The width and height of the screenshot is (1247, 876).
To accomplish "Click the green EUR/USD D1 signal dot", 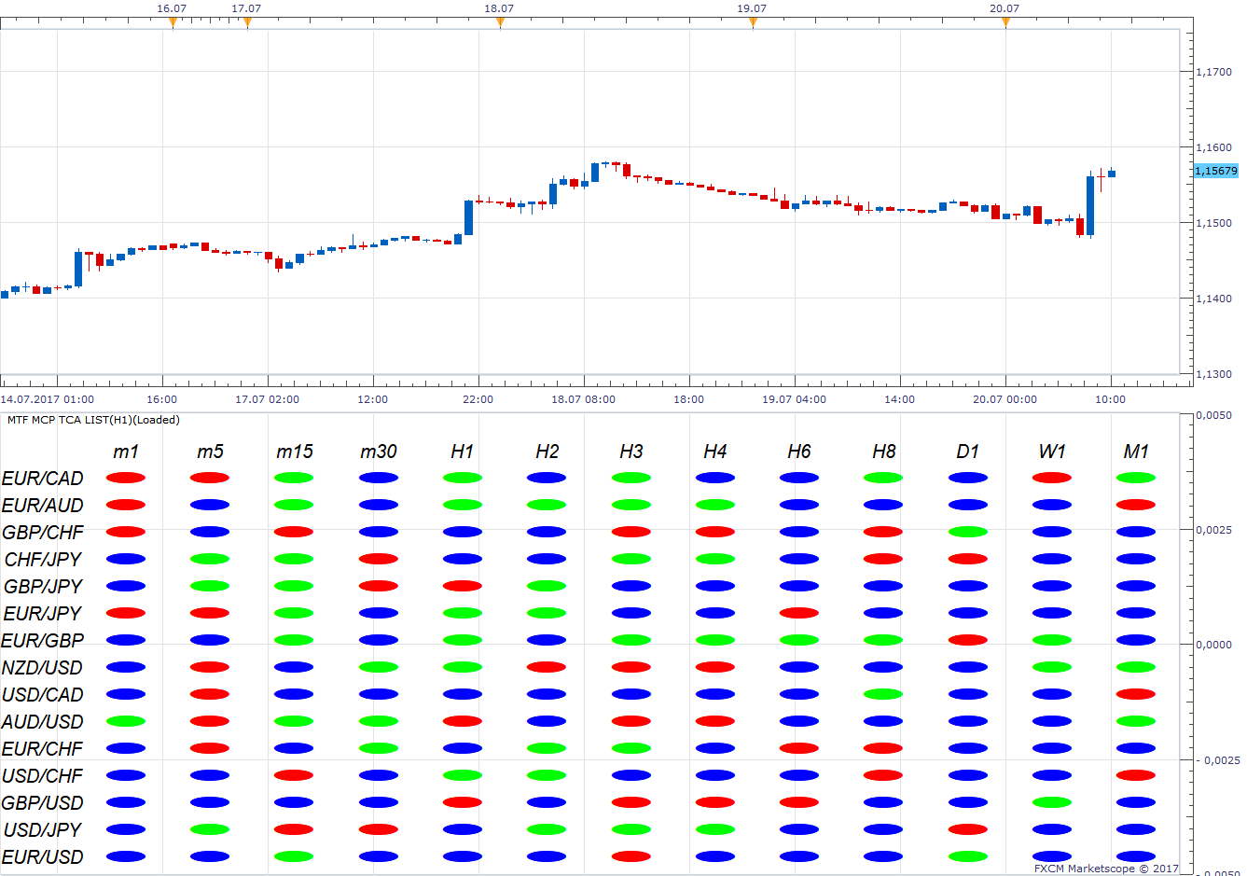I will click(x=968, y=856).
